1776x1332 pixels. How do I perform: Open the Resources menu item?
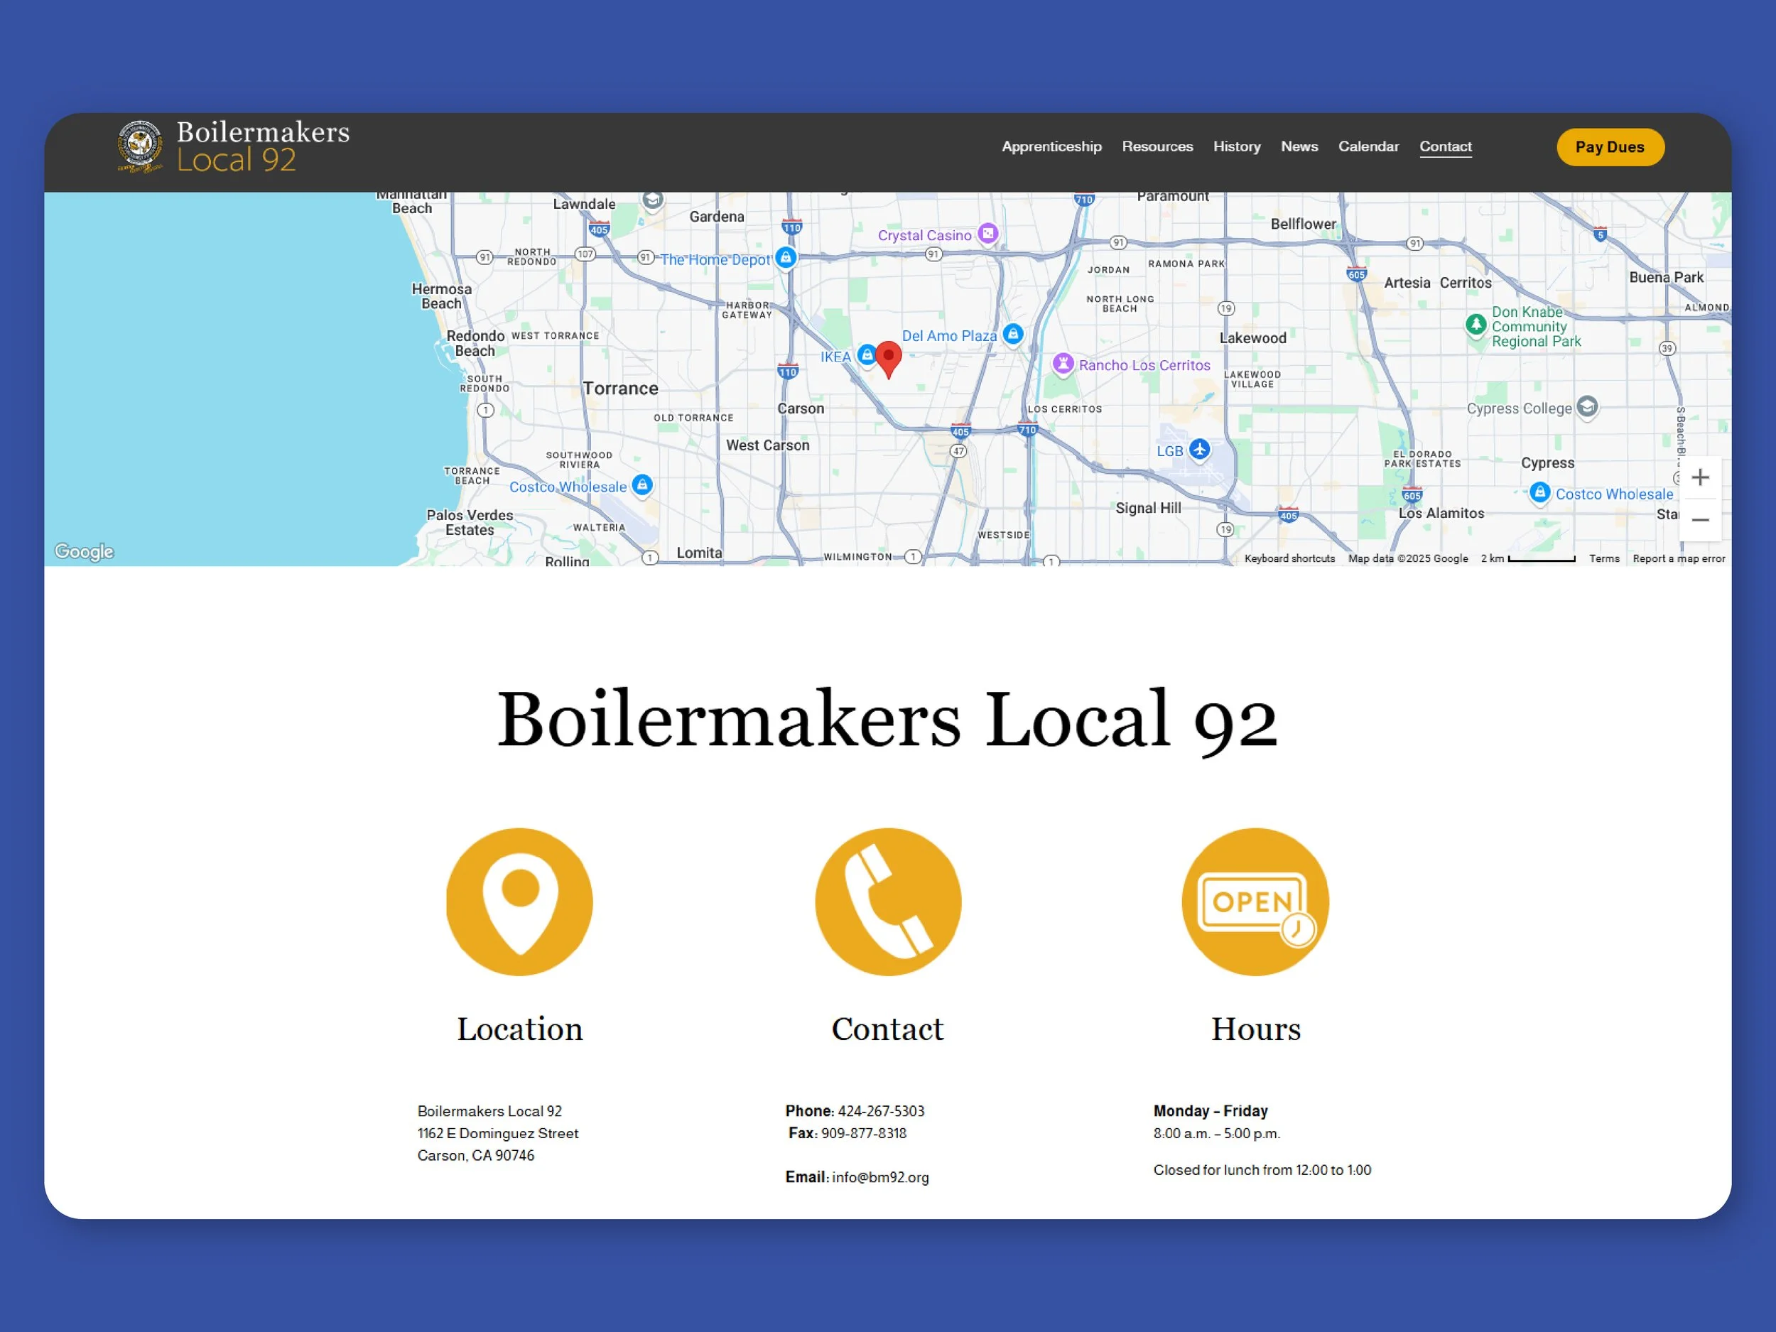point(1157,147)
